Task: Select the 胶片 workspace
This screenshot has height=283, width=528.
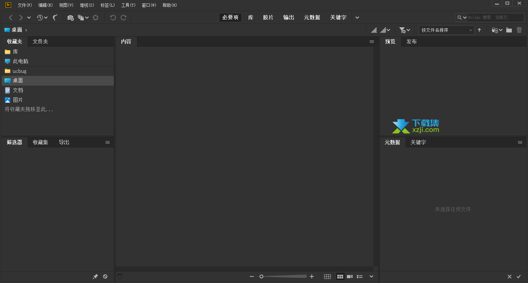Action: coord(268,17)
